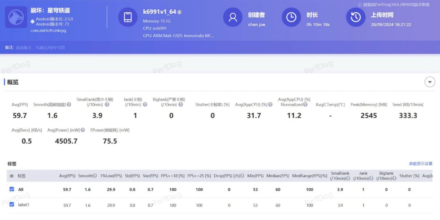440x220 pixels.
Task: Click help icon in Smooth table column header
Action: coord(95,176)
